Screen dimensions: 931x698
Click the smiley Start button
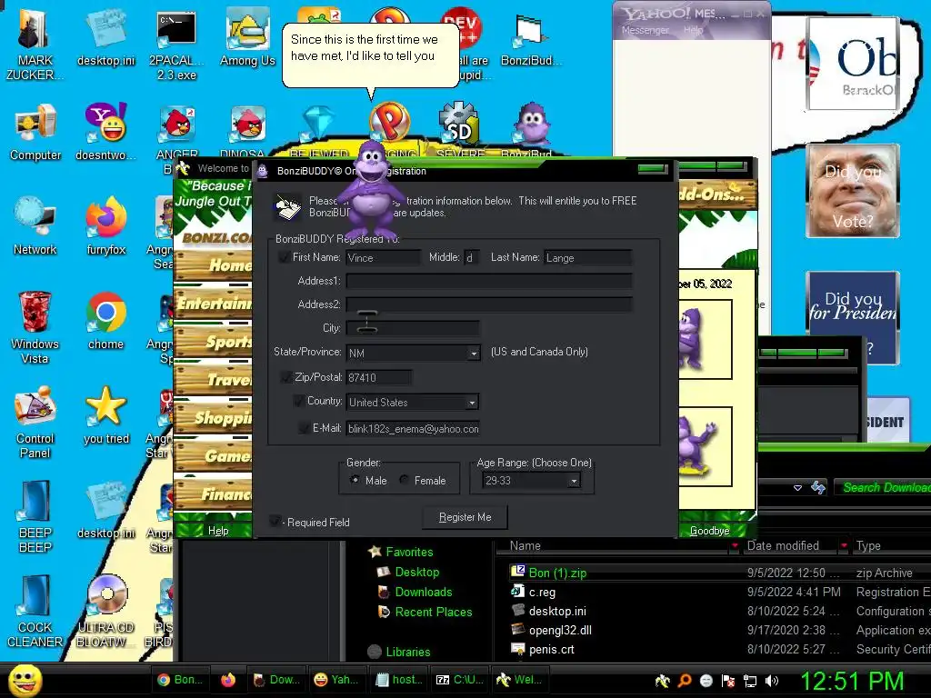click(25, 681)
